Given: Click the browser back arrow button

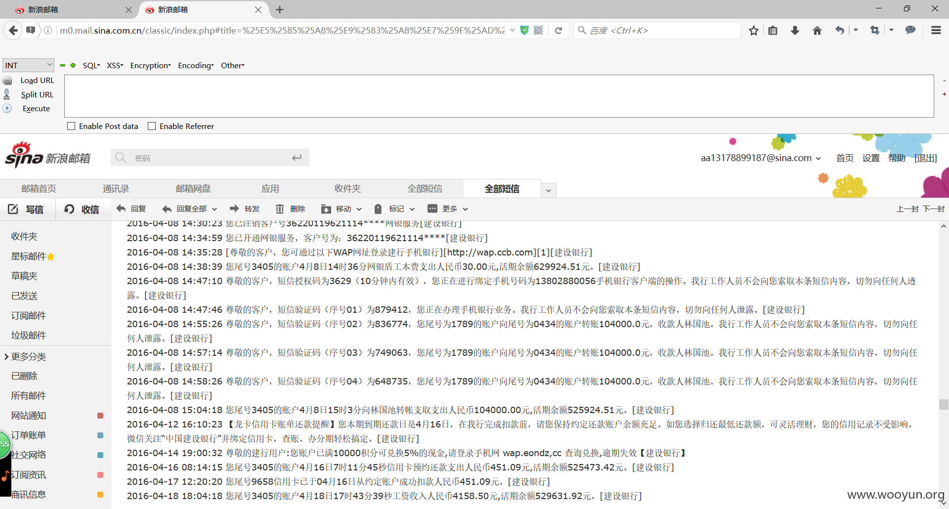Looking at the screenshot, I should (13, 31).
